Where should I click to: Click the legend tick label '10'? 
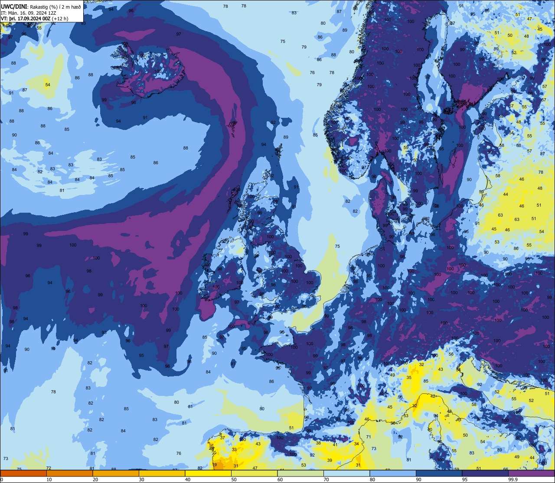pos(49,480)
